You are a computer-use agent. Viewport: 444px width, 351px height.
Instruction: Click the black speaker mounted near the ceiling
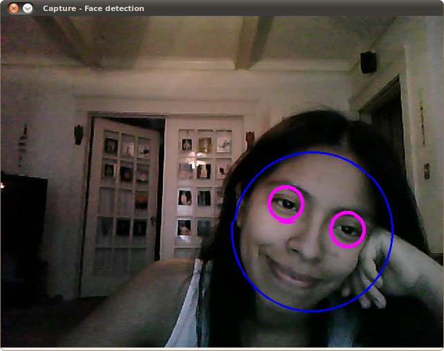(368, 62)
